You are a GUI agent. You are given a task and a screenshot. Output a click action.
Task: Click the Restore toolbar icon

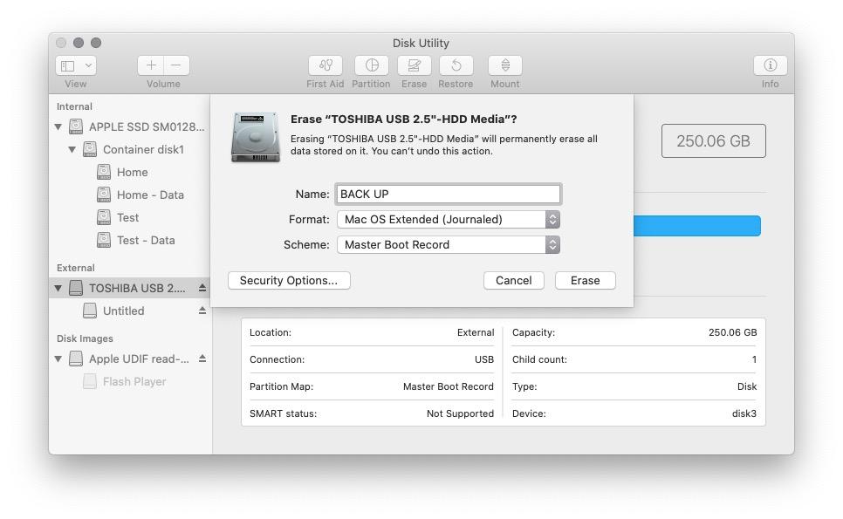point(456,65)
